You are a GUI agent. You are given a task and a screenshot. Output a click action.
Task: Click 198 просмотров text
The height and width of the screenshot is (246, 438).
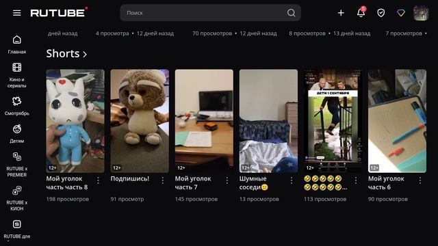(67, 199)
